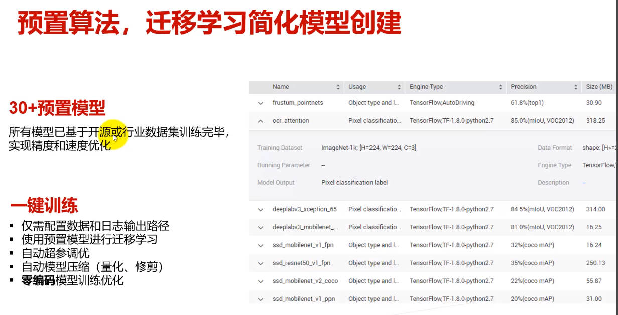Expand the ssd_mobilenet_v1_ppn row chevron

[260, 299]
